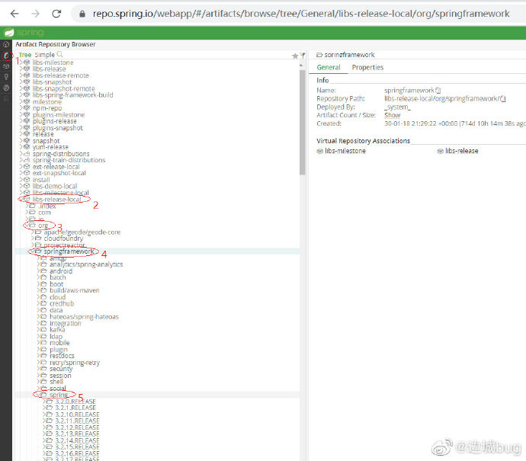Select libs-demo-local repository
Screen dimensions: 526x461
tap(55, 186)
